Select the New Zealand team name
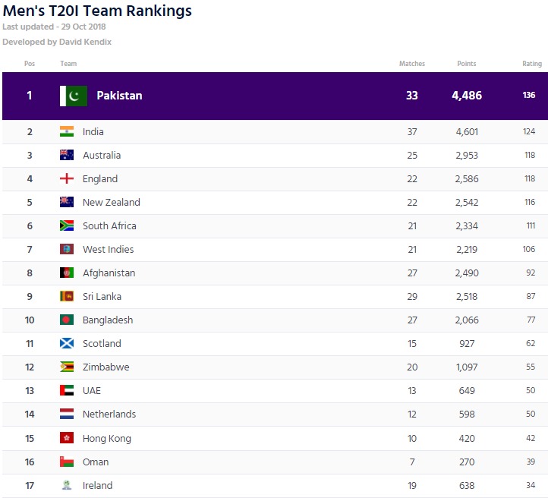 (111, 203)
